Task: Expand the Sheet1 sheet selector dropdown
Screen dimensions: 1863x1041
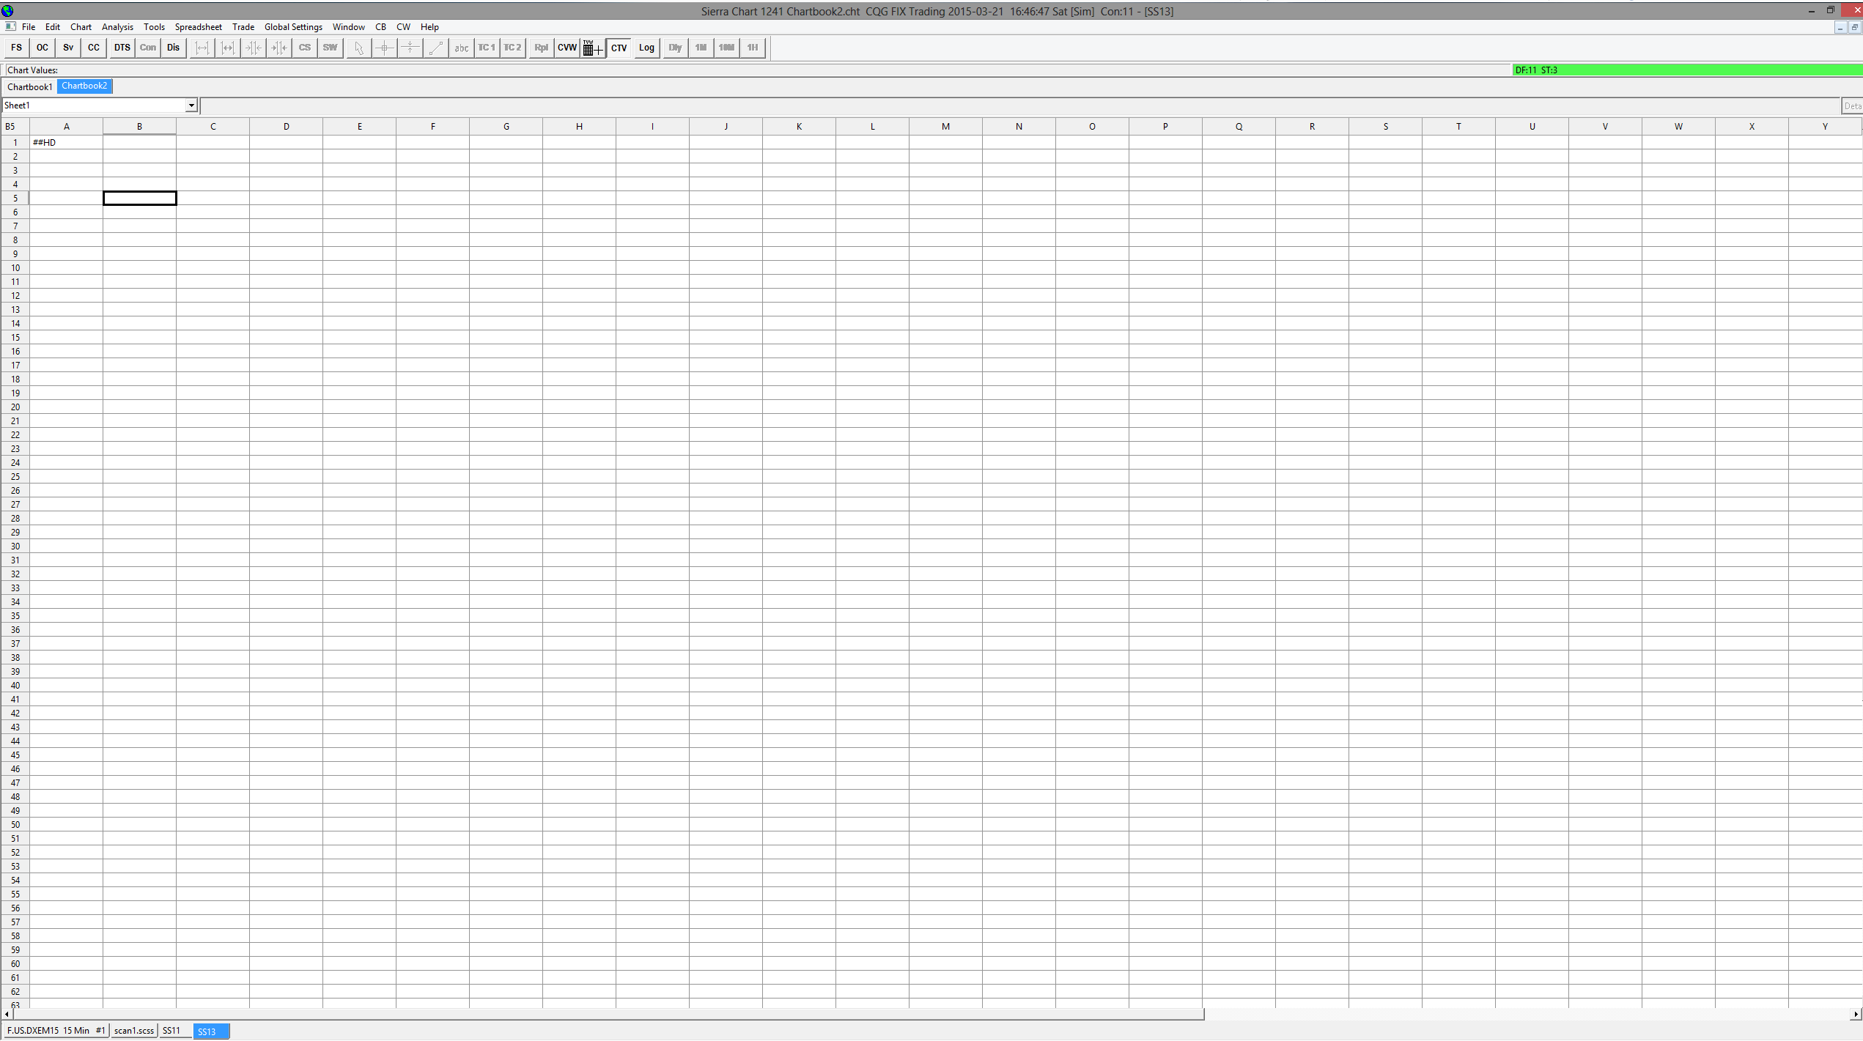Action: click(191, 105)
